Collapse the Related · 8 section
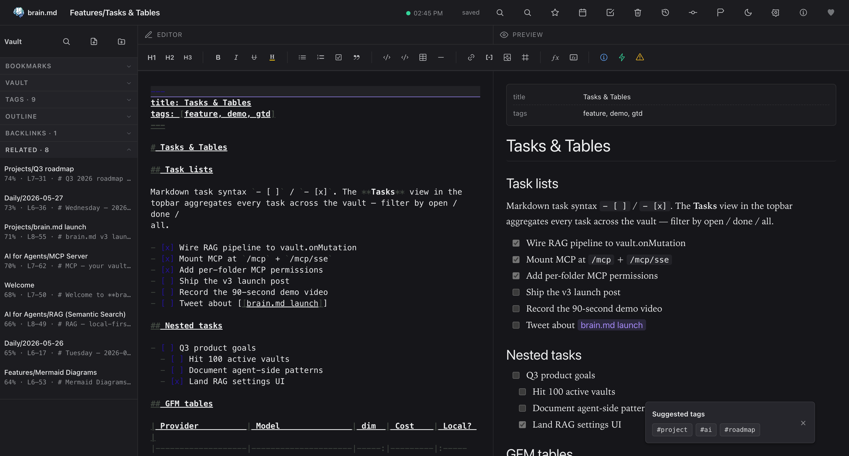This screenshot has height=456, width=849. (68, 150)
